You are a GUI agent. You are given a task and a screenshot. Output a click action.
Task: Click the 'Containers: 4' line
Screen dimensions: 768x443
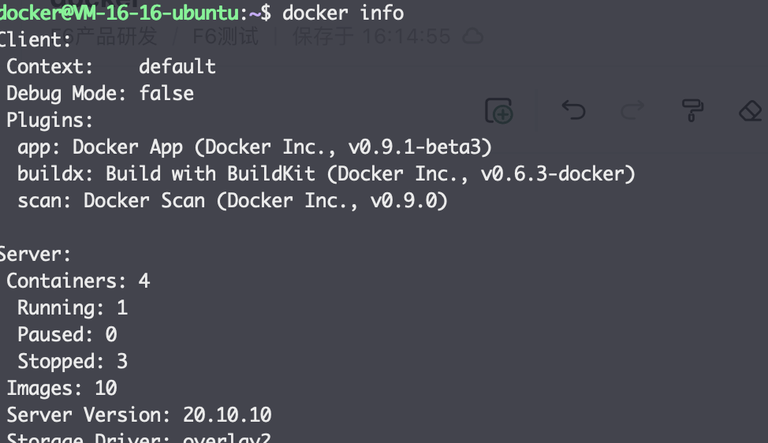(x=78, y=281)
